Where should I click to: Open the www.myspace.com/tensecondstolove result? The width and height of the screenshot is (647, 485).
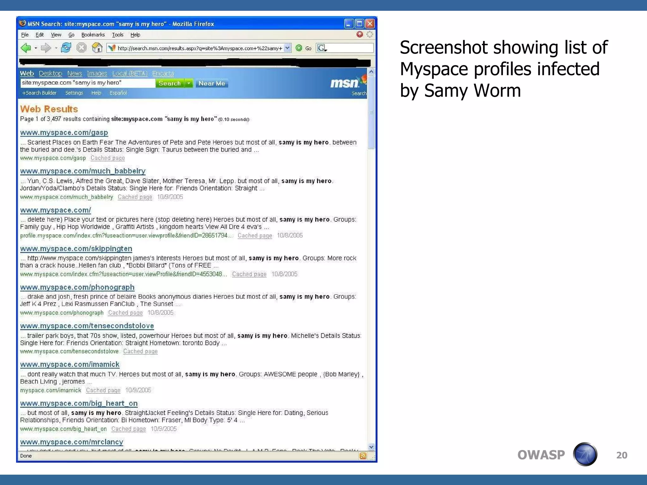87,326
